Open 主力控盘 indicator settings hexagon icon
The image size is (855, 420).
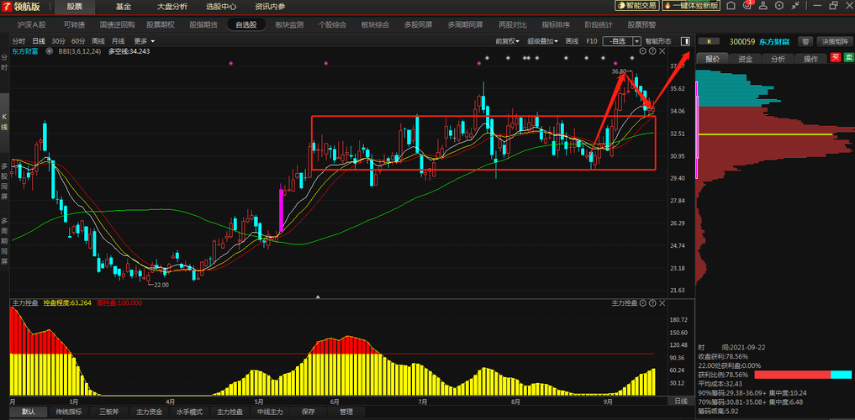[x=642, y=303]
